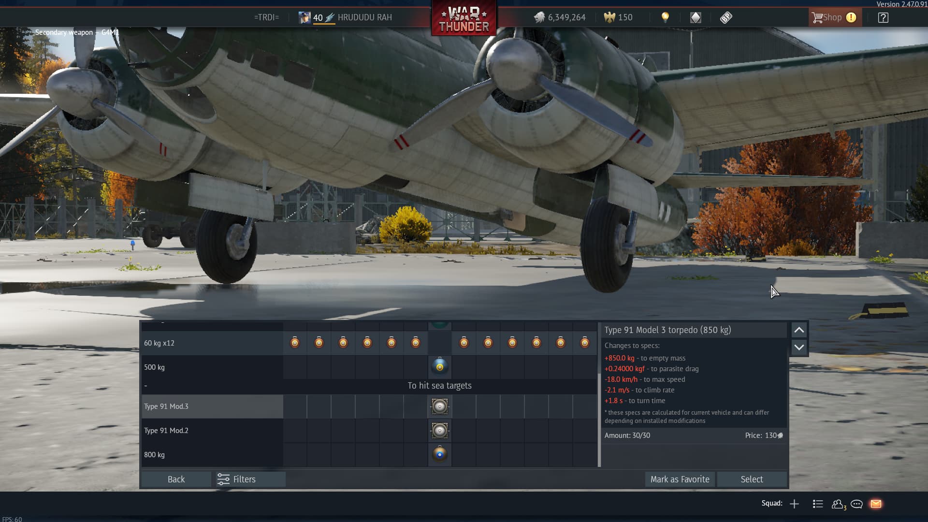
Task: Open the Filters button
Action: (x=250, y=479)
